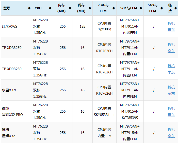This screenshot has height=143, width=178.
Task: Click the 闪存 (MB) header text
Action: click(81, 8)
